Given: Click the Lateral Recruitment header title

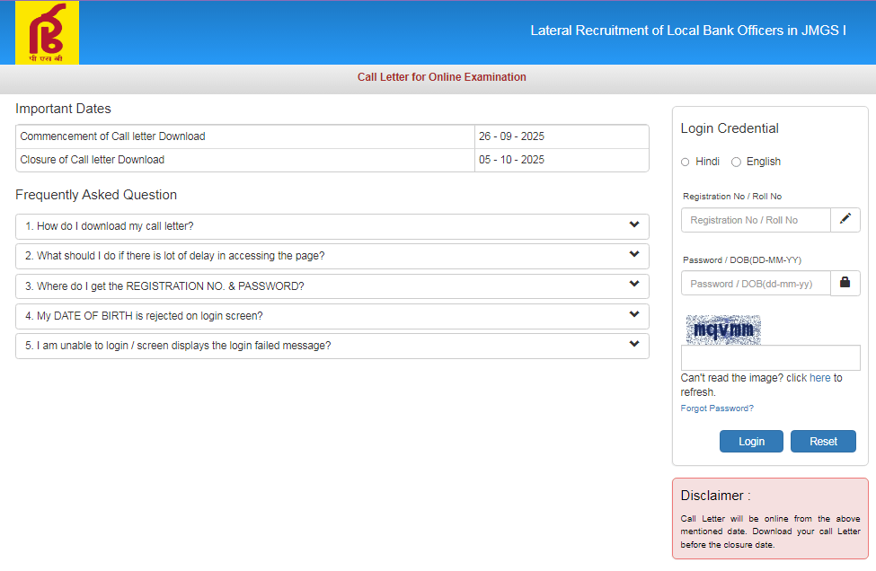Looking at the screenshot, I should tap(688, 31).
